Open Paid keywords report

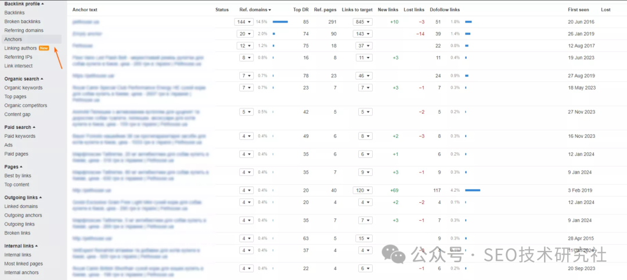pos(20,136)
